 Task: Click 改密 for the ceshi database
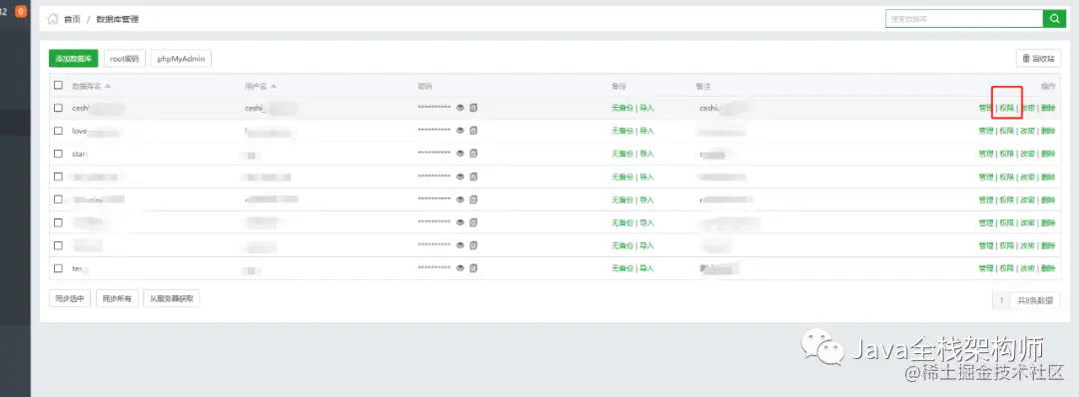pyautogui.click(x=1027, y=108)
